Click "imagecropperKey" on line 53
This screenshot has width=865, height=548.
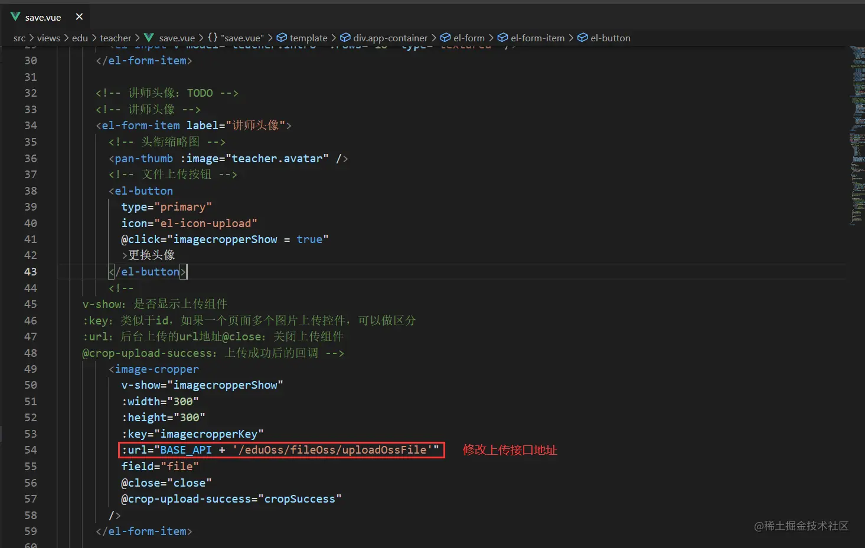click(x=209, y=434)
